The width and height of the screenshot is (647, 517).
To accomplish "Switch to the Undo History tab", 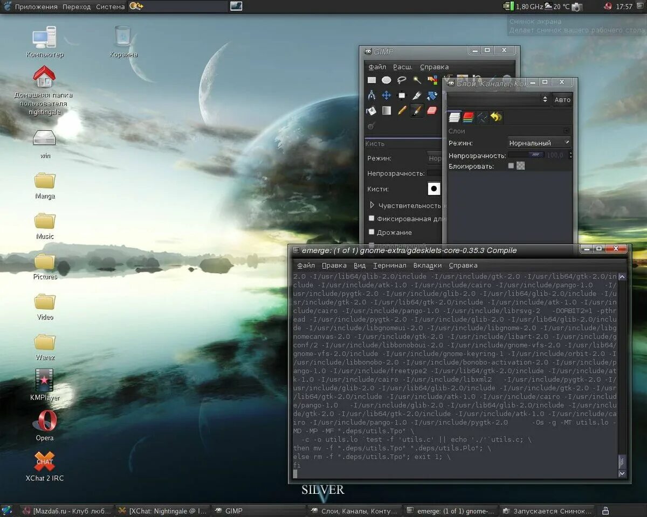I will tap(497, 117).
